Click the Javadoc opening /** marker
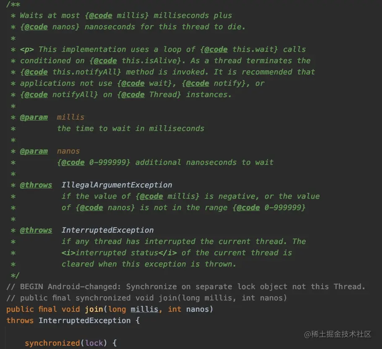The height and width of the screenshot is (349, 382). click(13, 5)
